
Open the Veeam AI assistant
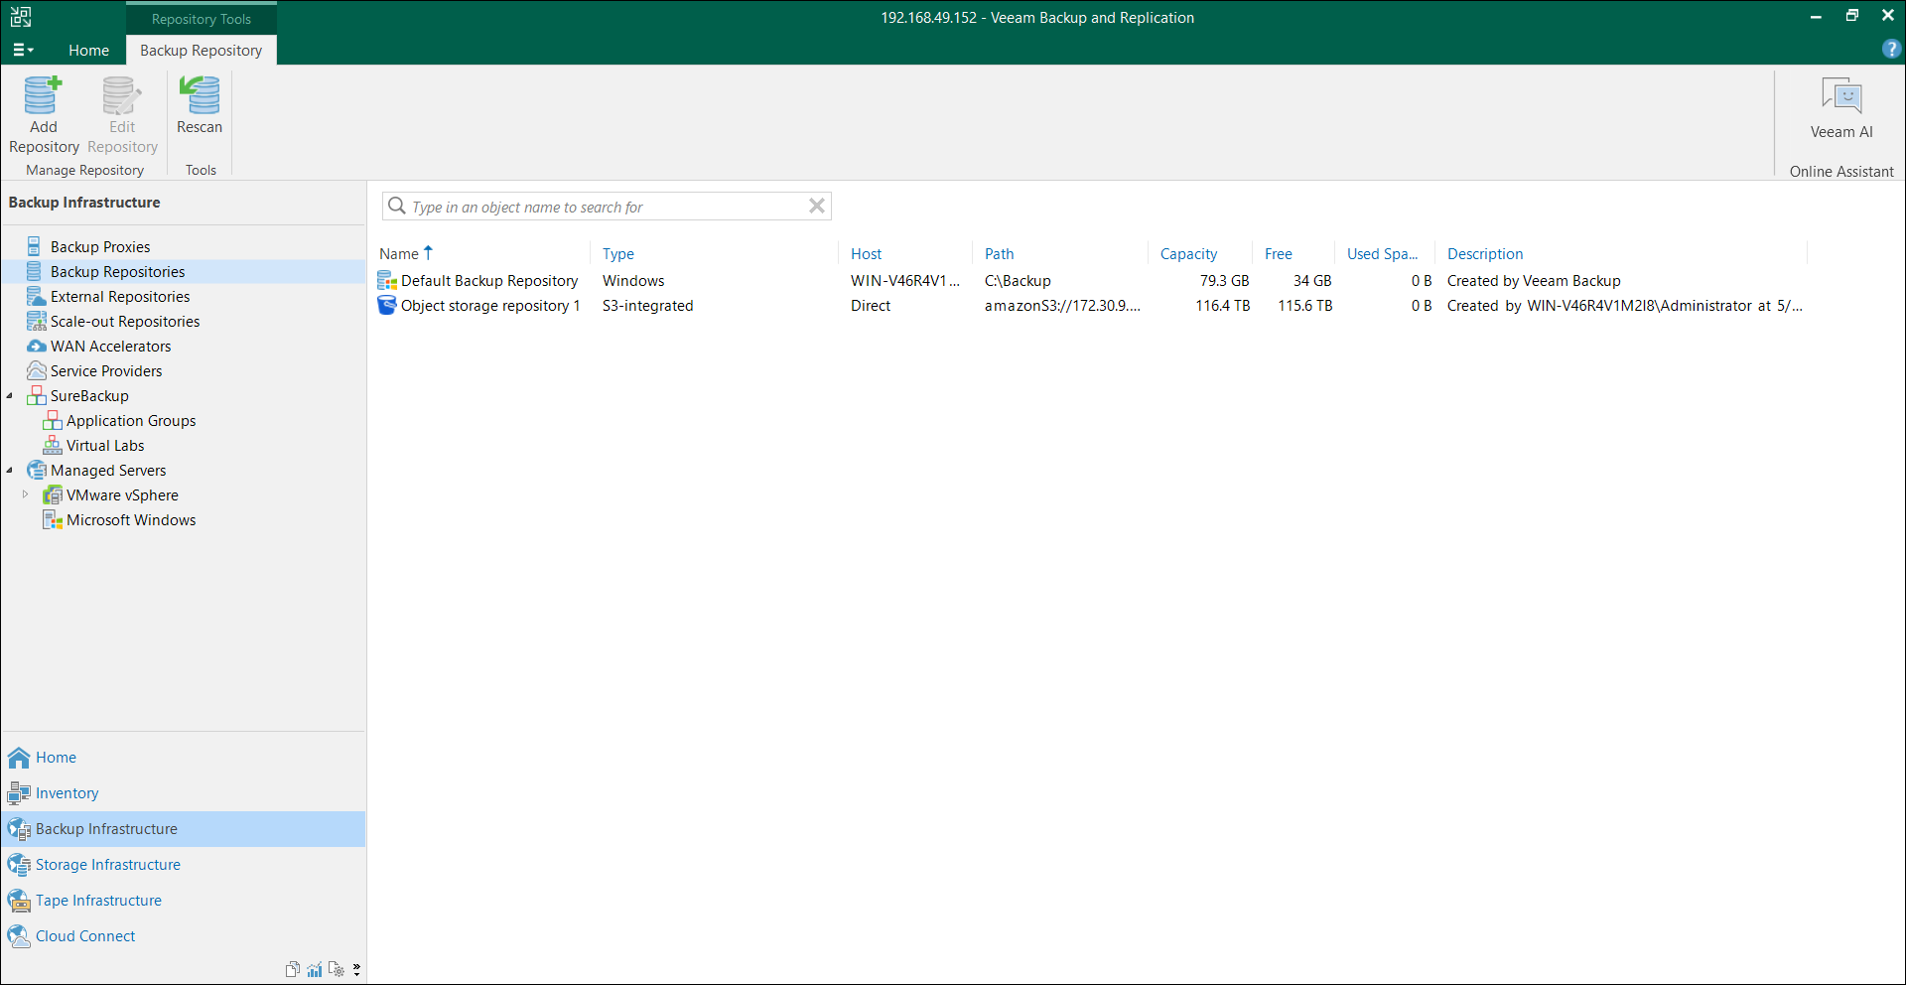coord(1841,107)
